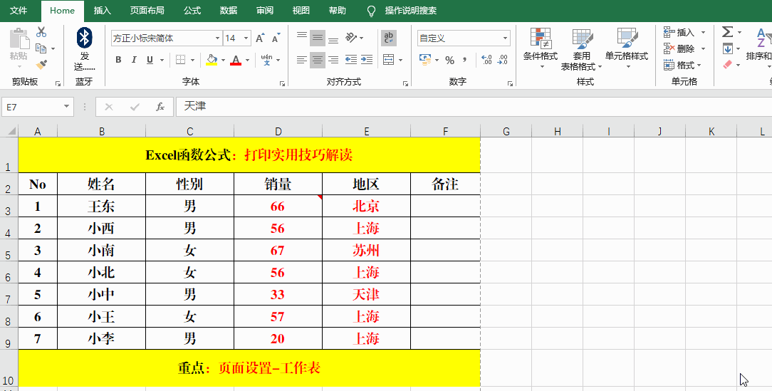Click increase indent icon
Viewport: 772px width, 391px height.
(x=367, y=60)
